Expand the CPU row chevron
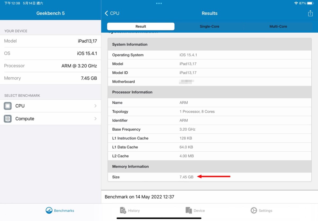This screenshot has width=318, height=221. pyautogui.click(x=95, y=106)
